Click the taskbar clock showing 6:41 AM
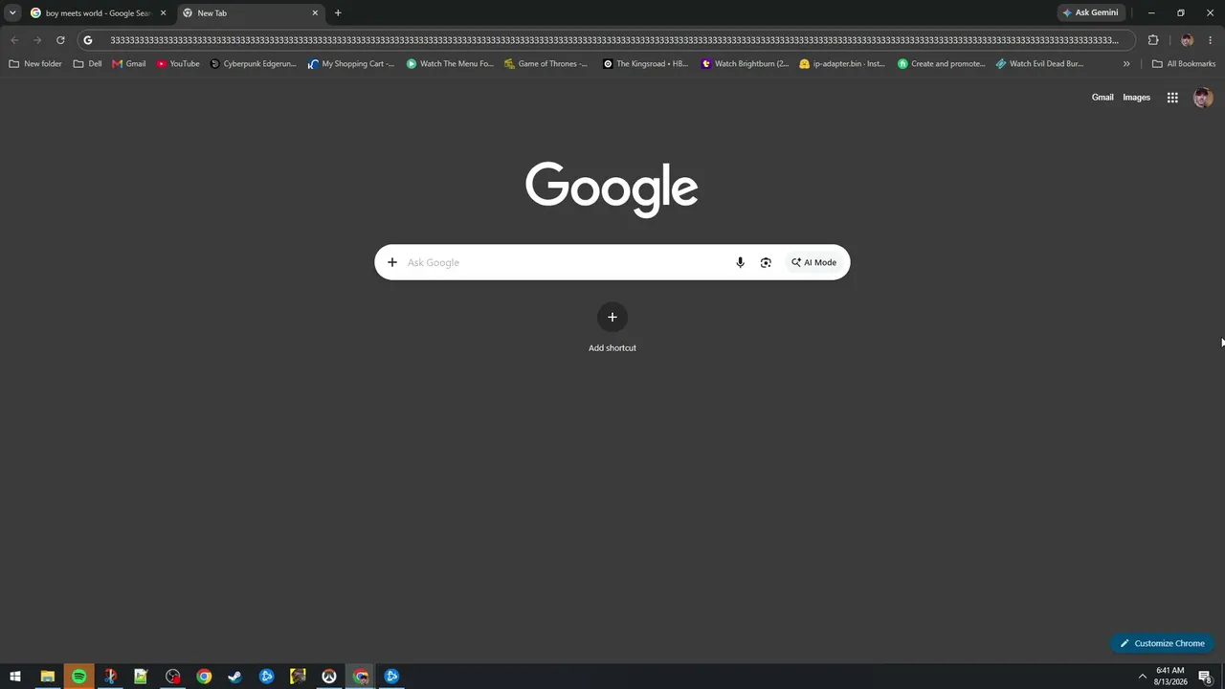 click(x=1170, y=677)
